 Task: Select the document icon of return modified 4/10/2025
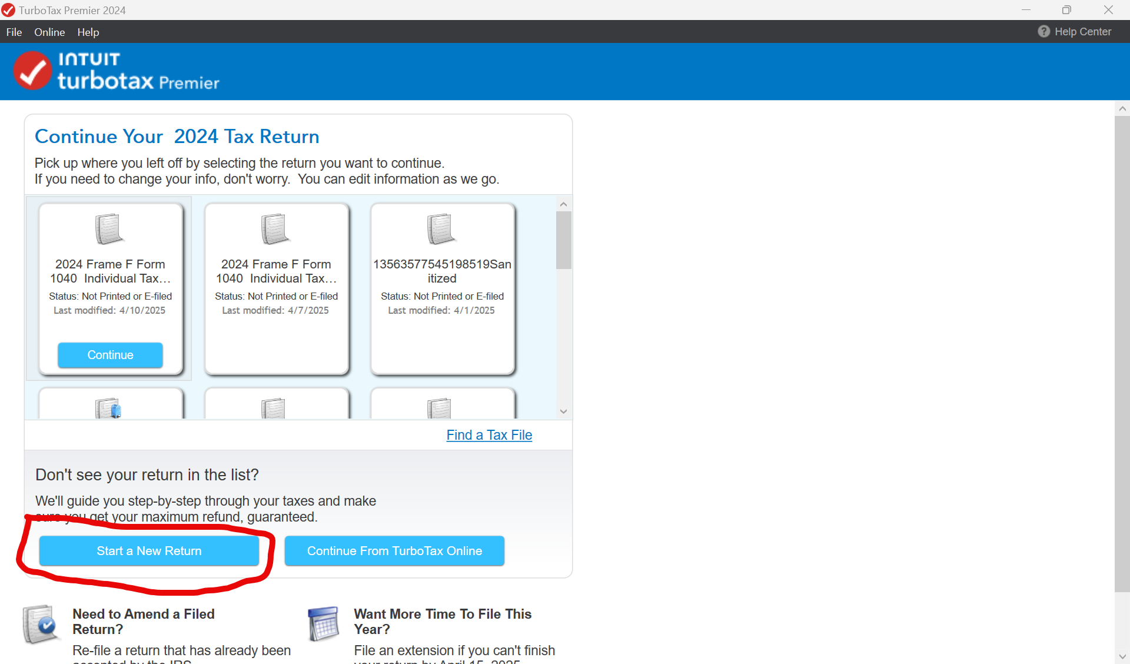point(109,228)
